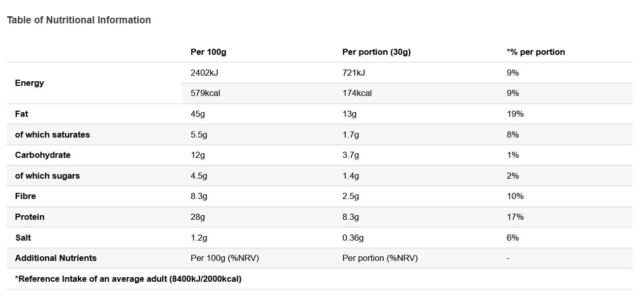Select the Per 100g column header

(x=208, y=52)
